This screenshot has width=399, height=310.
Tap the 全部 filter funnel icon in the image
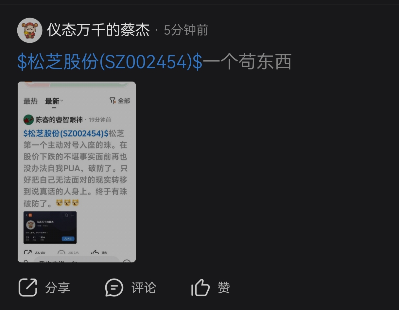coord(113,101)
